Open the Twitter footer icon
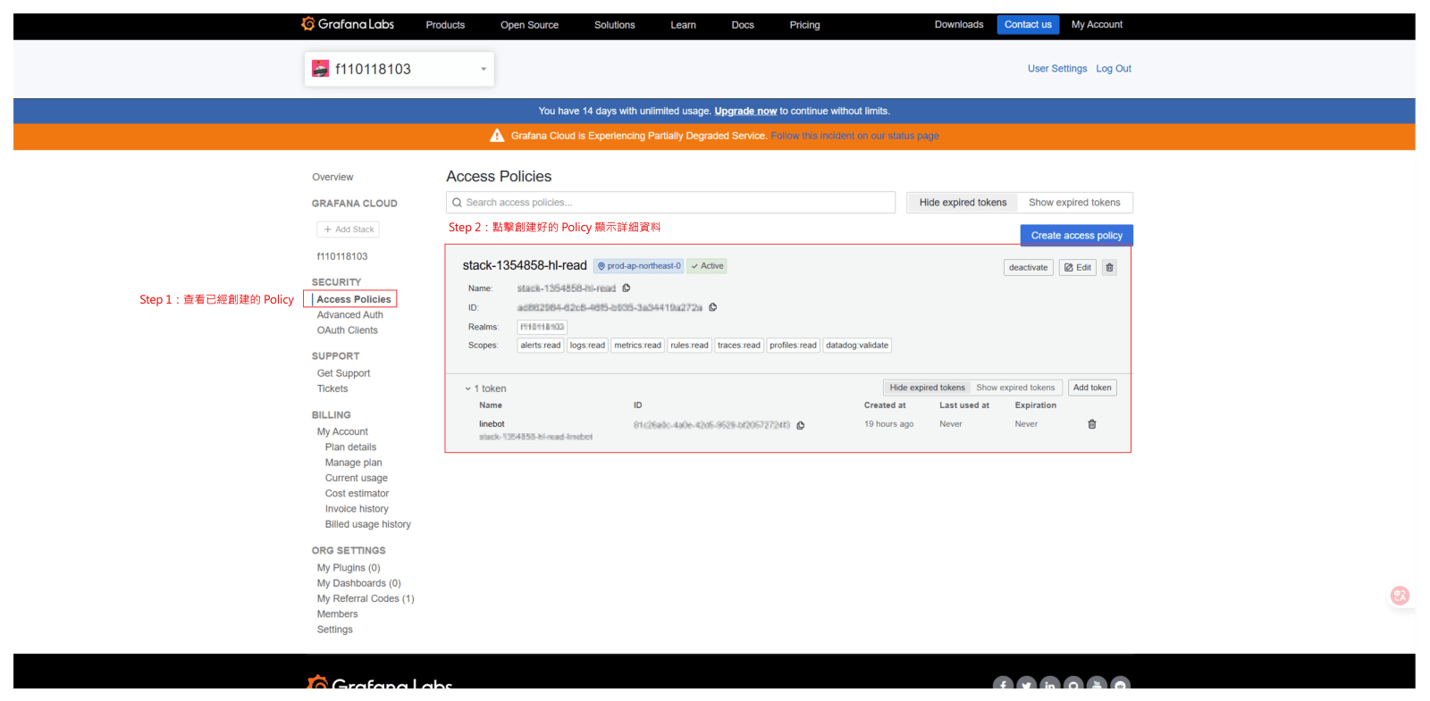1430x701 pixels. pos(1026,685)
